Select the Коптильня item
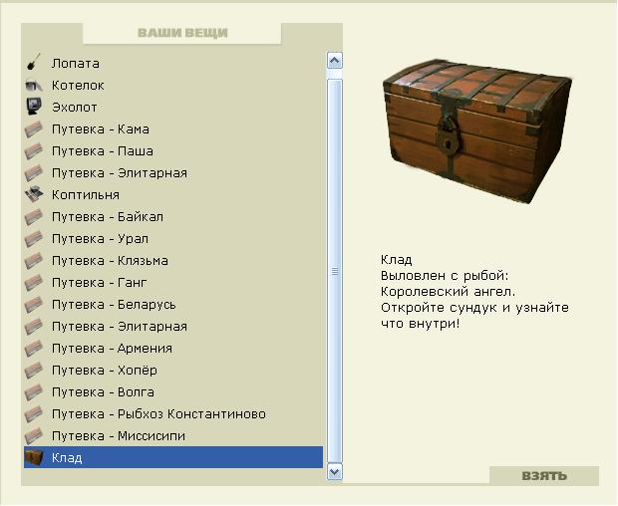 pyautogui.click(x=173, y=195)
